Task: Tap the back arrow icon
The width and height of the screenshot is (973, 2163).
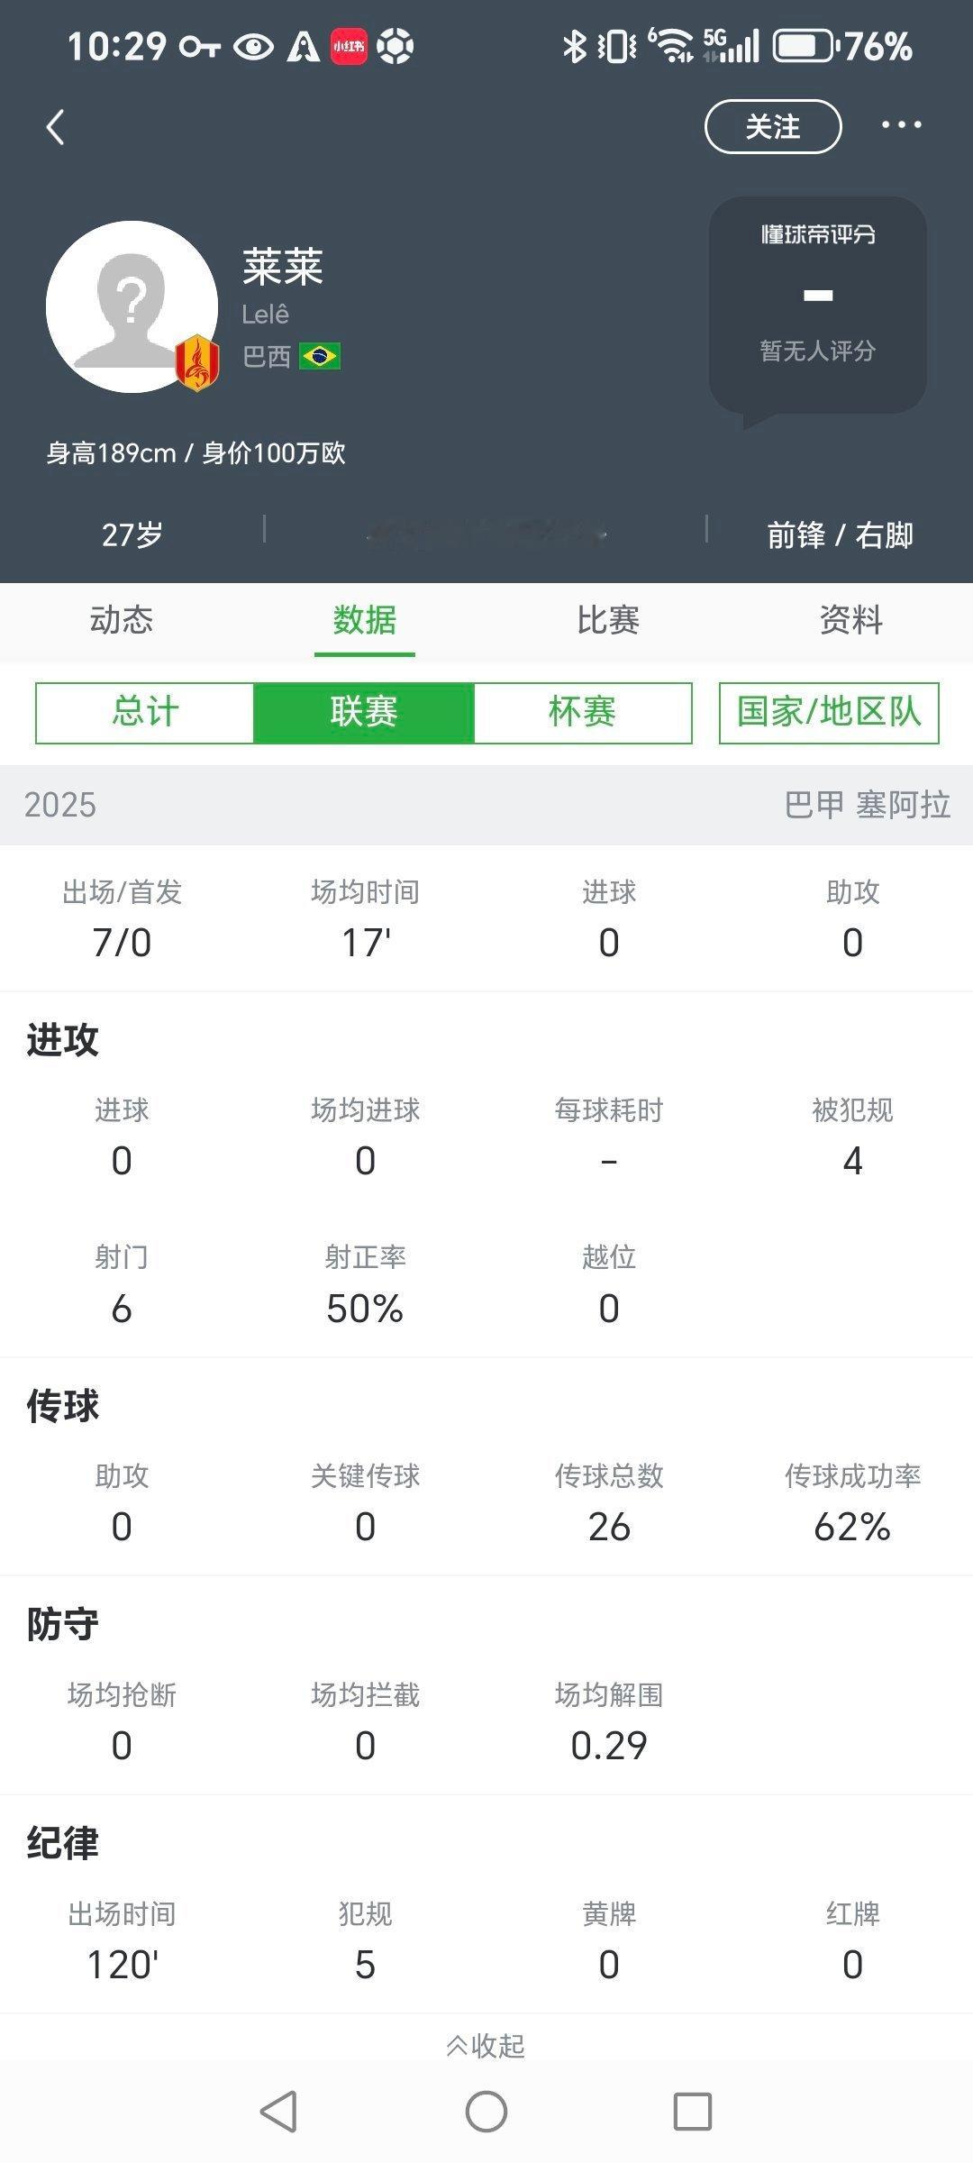Action: click(x=56, y=127)
